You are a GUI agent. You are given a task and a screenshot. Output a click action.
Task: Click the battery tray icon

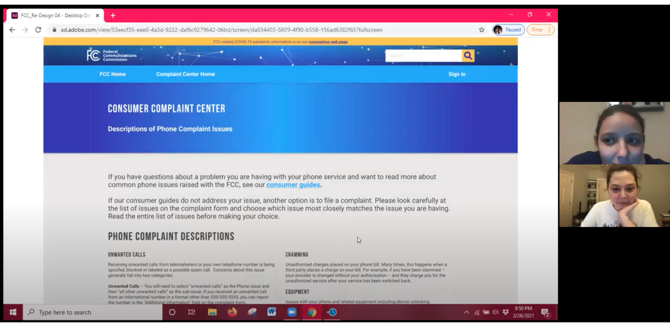[486, 313]
